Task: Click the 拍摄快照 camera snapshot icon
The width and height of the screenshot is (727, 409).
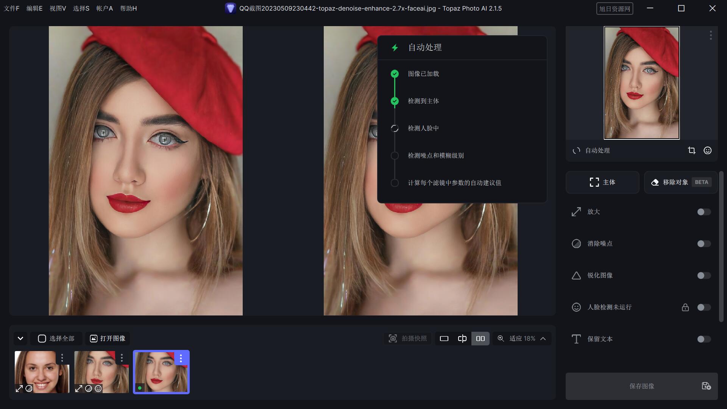Action: pos(393,339)
